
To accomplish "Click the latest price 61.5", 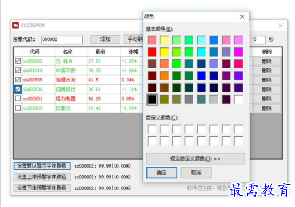I will point(93,80).
